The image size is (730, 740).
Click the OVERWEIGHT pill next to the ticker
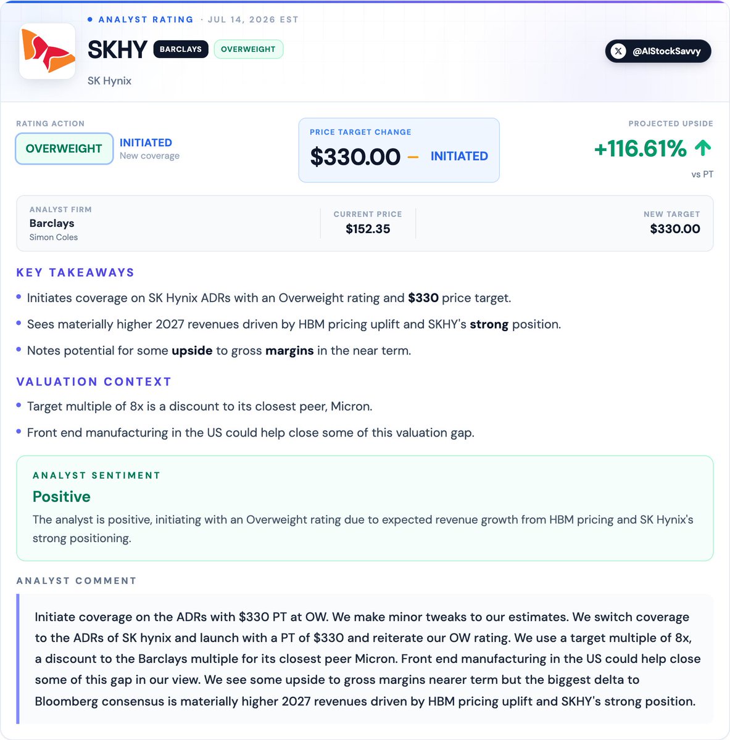(x=248, y=49)
